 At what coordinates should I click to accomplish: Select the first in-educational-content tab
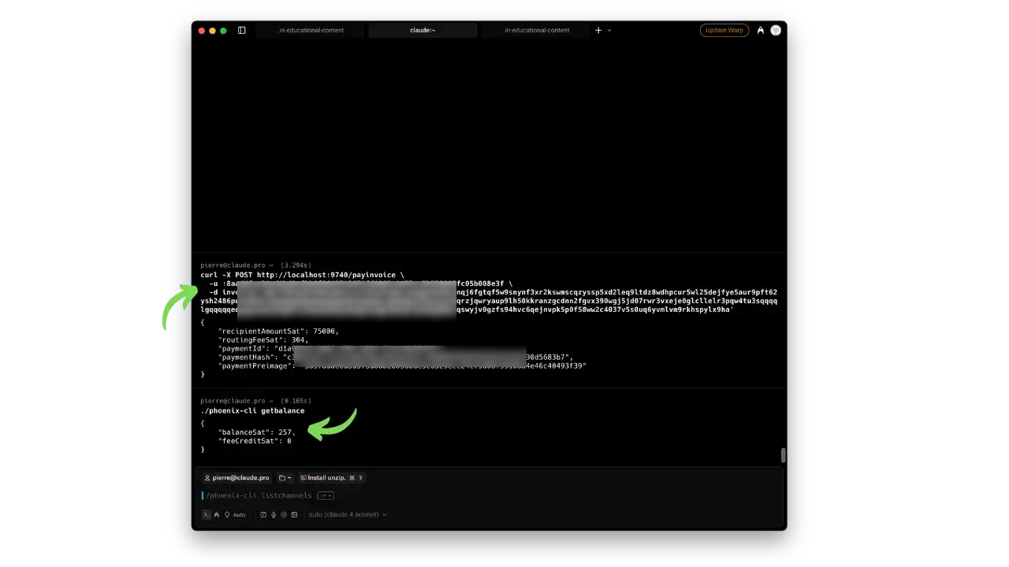point(311,31)
